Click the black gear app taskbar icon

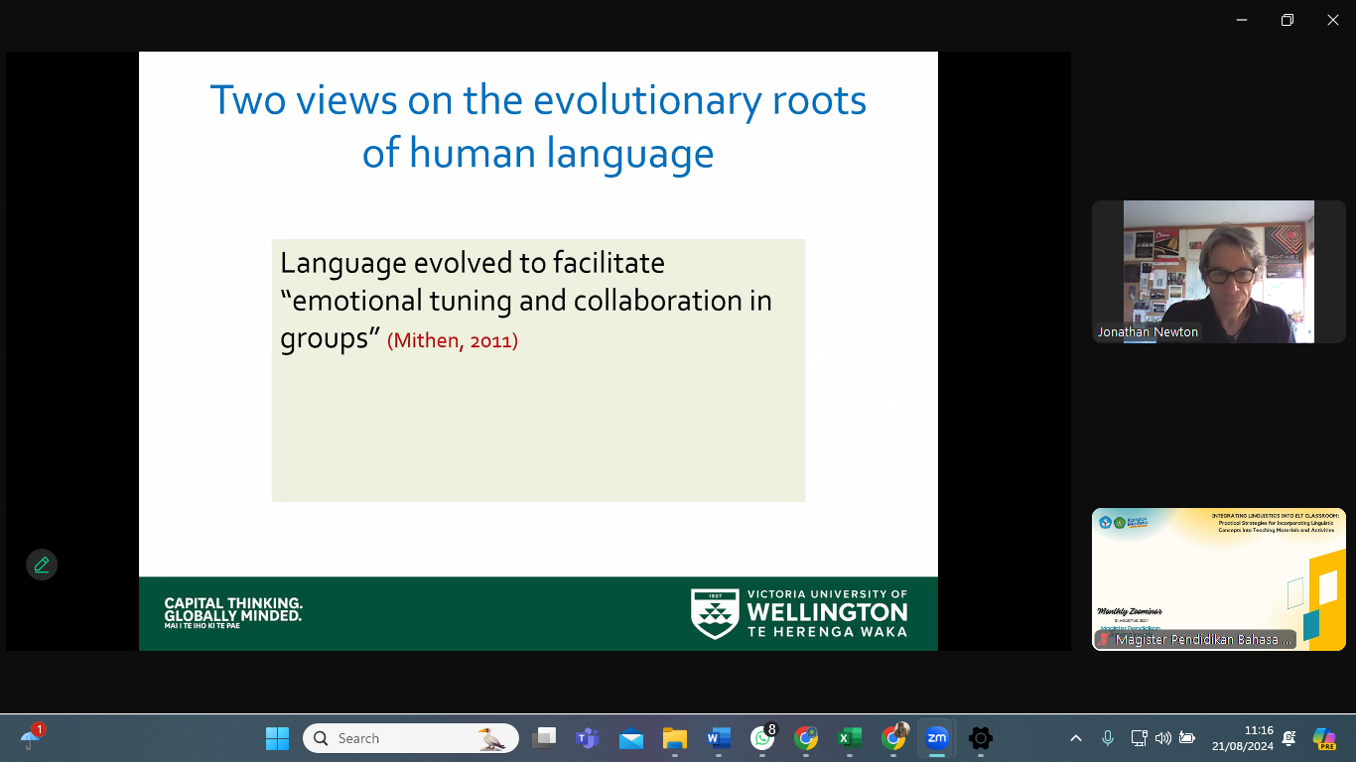980,738
